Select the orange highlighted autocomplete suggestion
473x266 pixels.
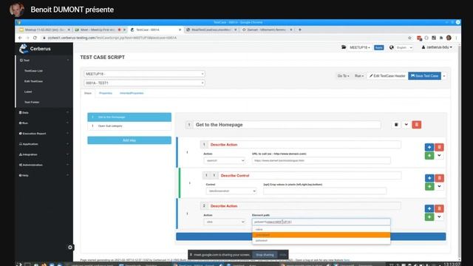pos(321,235)
